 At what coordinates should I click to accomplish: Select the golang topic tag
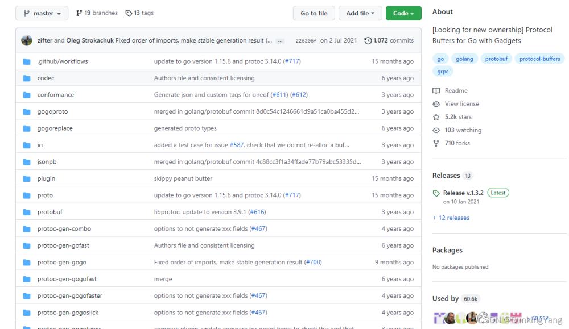464,59
